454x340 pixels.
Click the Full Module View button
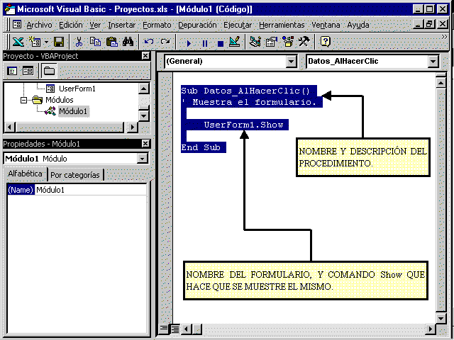click(175, 329)
